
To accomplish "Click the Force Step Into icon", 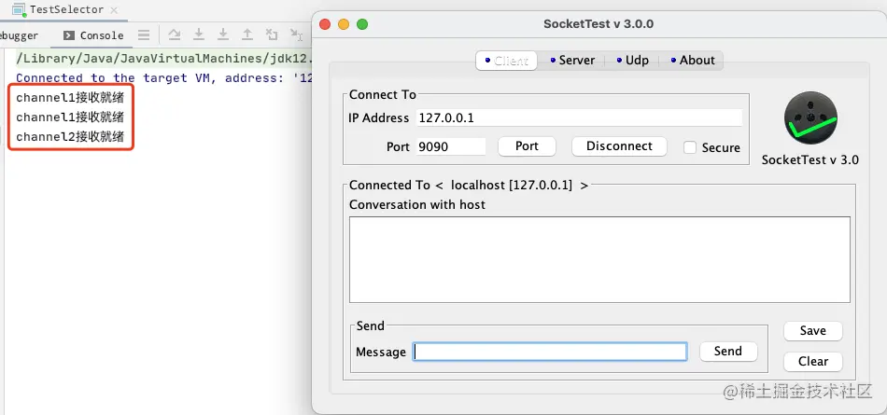I will [x=223, y=35].
